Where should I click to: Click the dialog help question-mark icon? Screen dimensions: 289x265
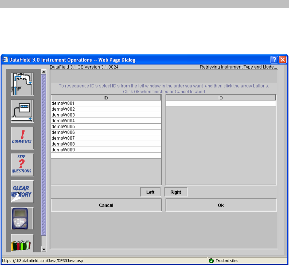274,59
